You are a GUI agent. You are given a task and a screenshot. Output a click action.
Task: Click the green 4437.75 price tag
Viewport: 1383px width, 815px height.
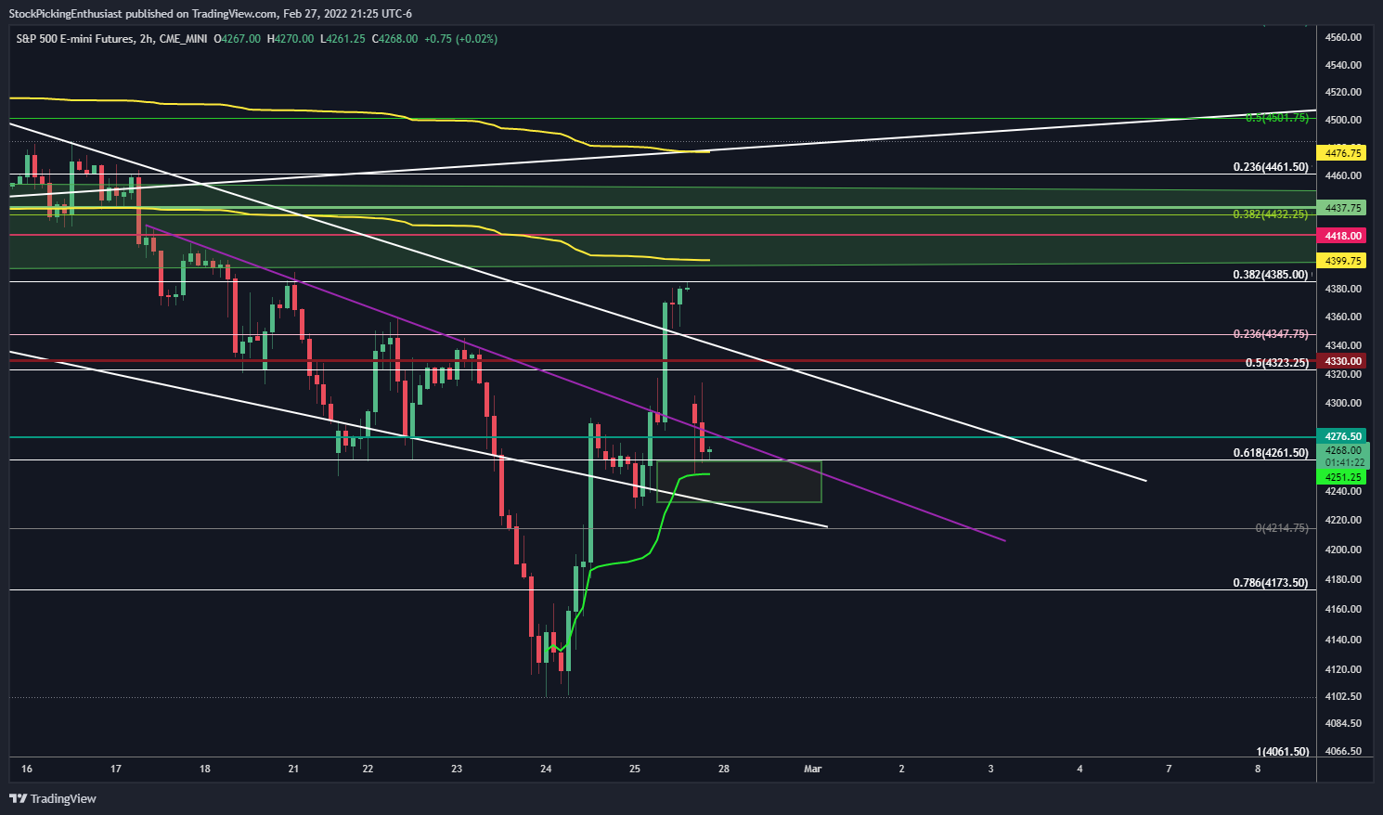click(x=1343, y=208)
